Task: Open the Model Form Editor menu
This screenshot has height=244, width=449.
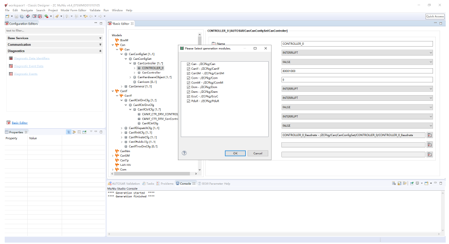Action: pos(73,10)
